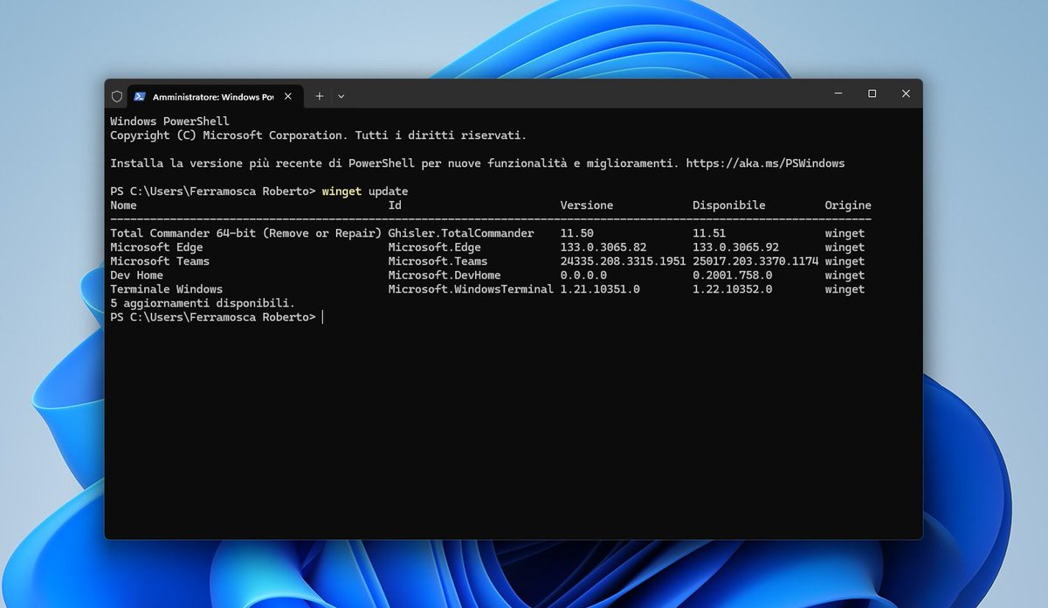Click the 'Terminale Windows' name entry
This screenshot has height=608, width=1048.
pyautogui.click(x=167, y=289)
